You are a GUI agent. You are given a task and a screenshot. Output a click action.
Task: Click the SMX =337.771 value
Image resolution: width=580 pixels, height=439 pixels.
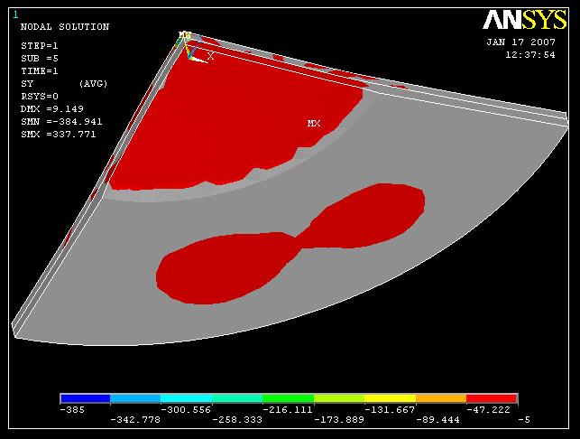tap(59, 134)
